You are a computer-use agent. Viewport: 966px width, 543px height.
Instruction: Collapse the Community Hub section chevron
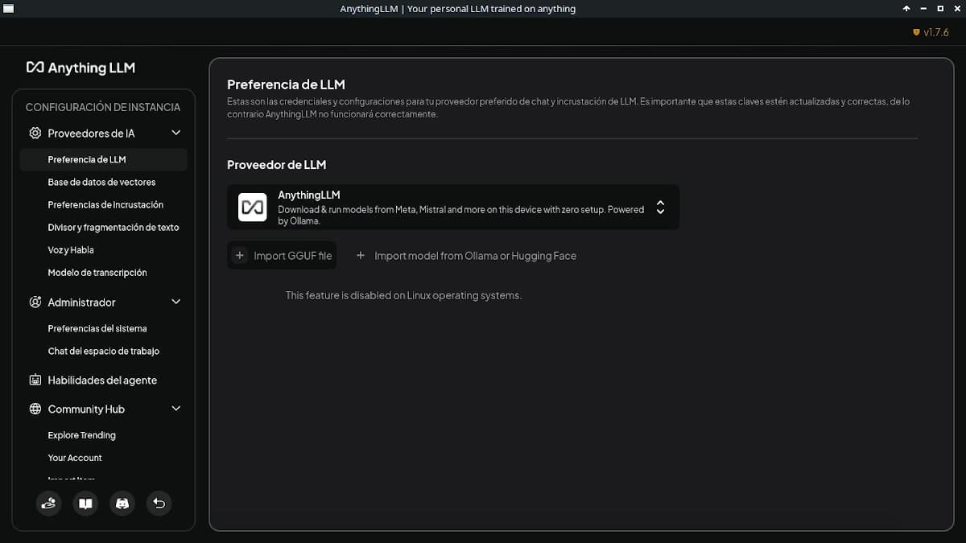click(x=176, y=409)
